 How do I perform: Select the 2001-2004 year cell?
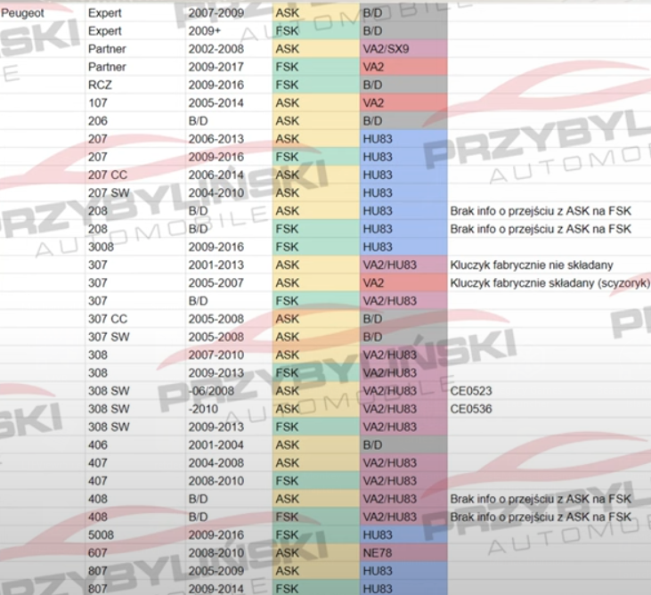tap(229, 444)
